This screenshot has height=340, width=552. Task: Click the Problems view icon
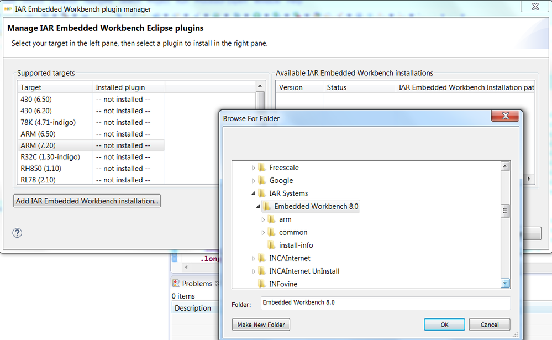(x=176, y=283)
